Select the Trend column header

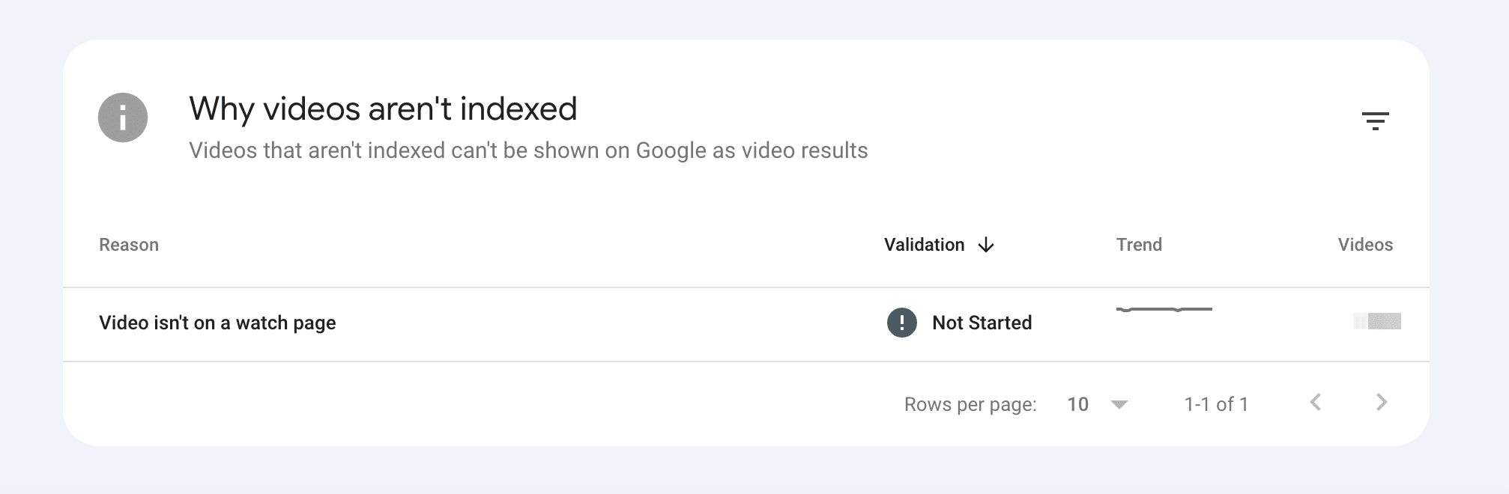[x=1138, y=244]
